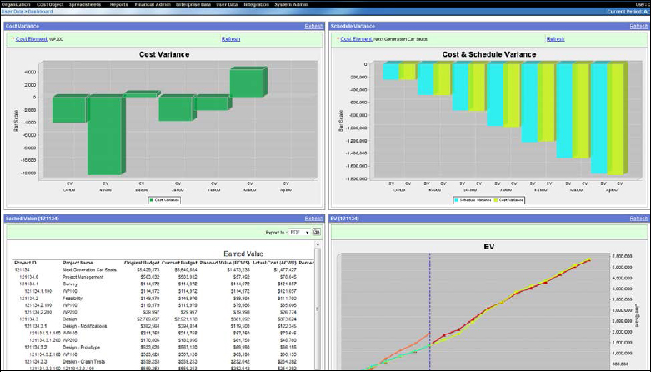Click the tallest negative green bar in Cost Variance chart

click(x=106, y=135)
